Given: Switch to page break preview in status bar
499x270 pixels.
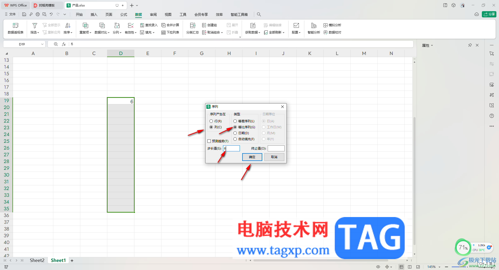Looking at the screenshot, I should click(410, 267).
